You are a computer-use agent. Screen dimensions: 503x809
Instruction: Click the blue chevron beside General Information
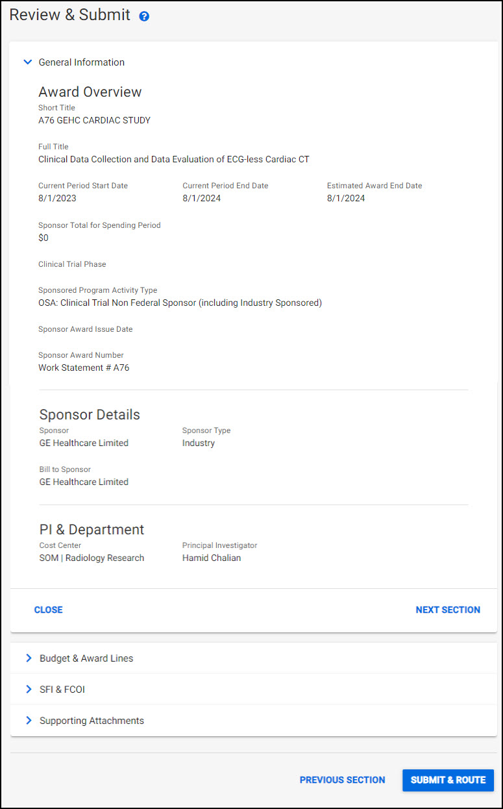[28, 62]
